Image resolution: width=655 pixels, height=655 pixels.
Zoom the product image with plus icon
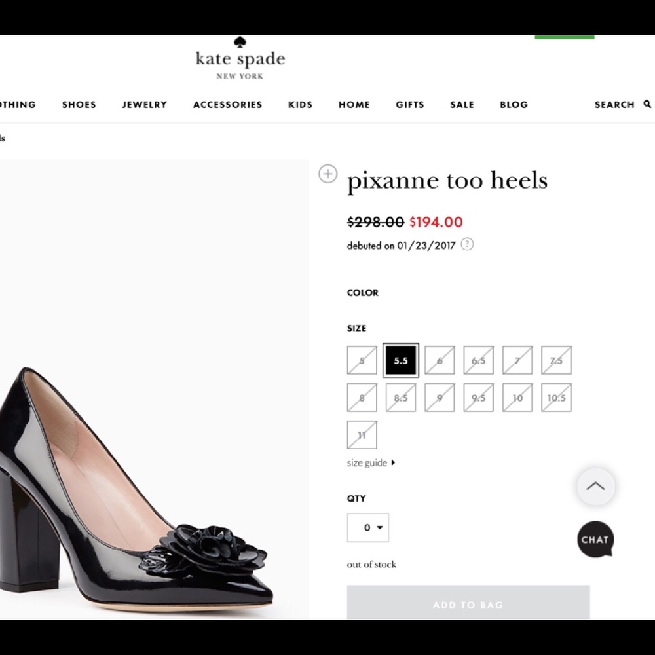coord(328,174)
